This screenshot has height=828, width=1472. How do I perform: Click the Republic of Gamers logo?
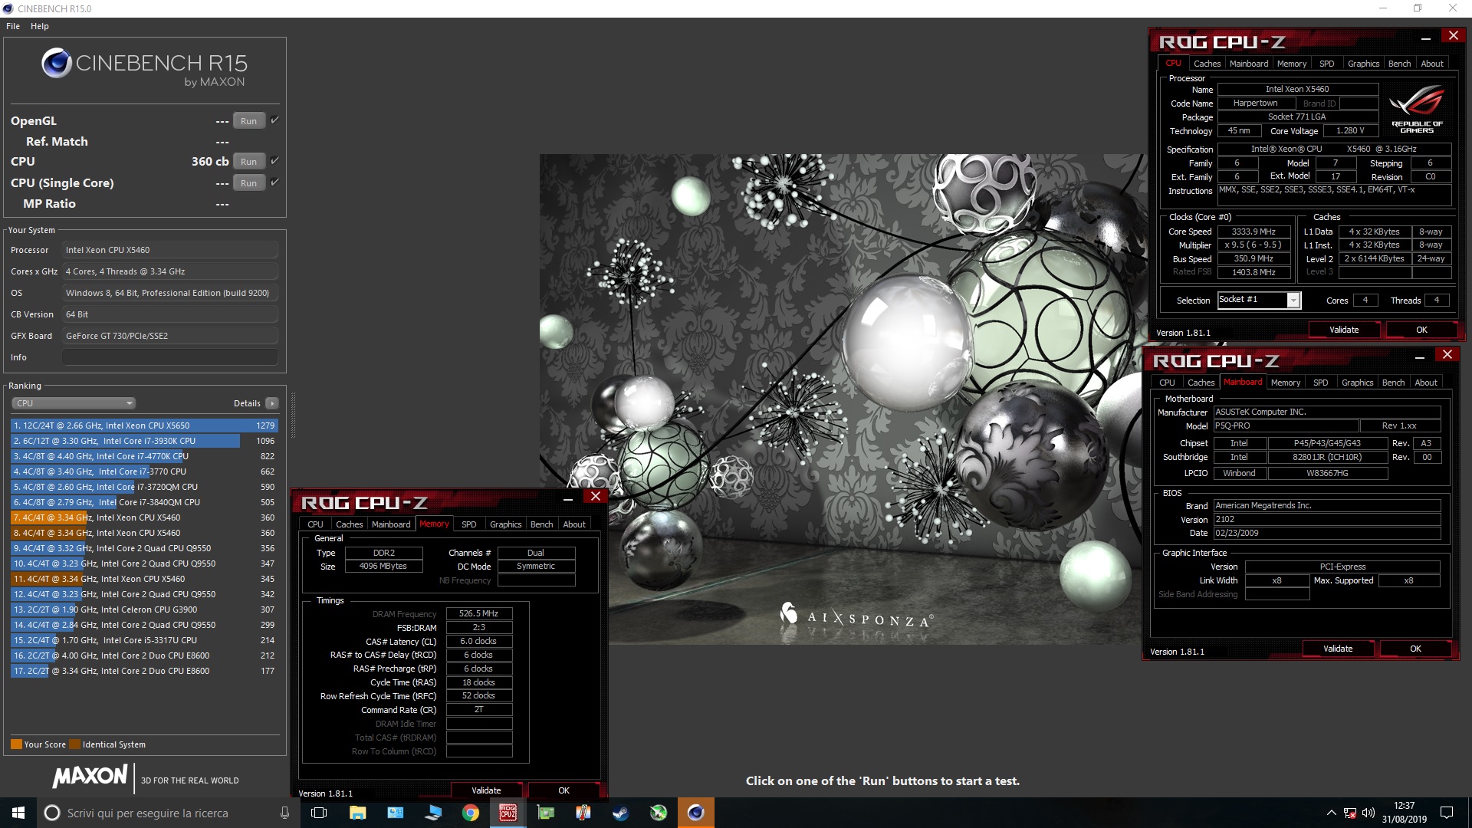coord(1417,110)
